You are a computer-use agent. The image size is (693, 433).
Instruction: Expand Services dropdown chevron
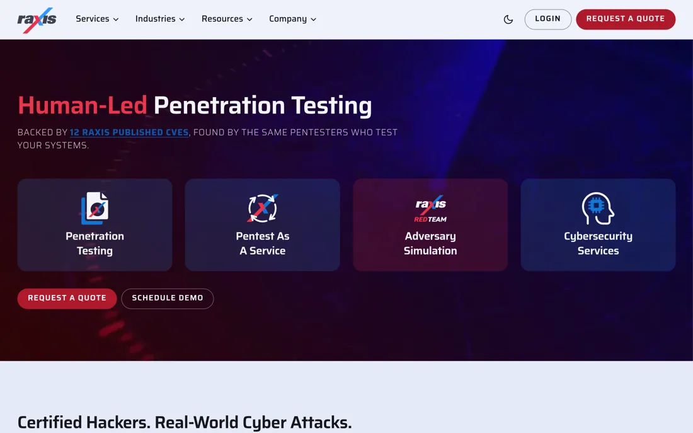pos(116,20)
